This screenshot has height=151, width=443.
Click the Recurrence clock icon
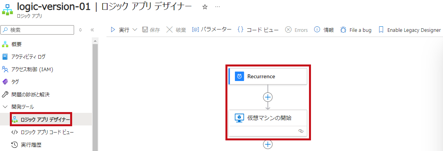240,76
